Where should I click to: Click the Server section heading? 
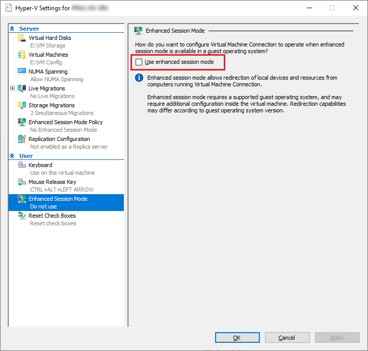(29, 29)
